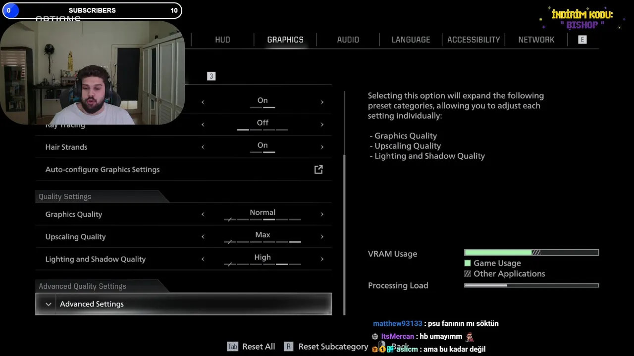Open the Advanced Settings row
Image resolution: width=634 pixels, height=356 pixels.
coord(183,304)
